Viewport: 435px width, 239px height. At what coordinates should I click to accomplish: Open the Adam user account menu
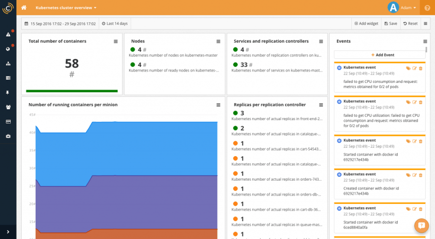pyautogui.click(x=402, y=8)
